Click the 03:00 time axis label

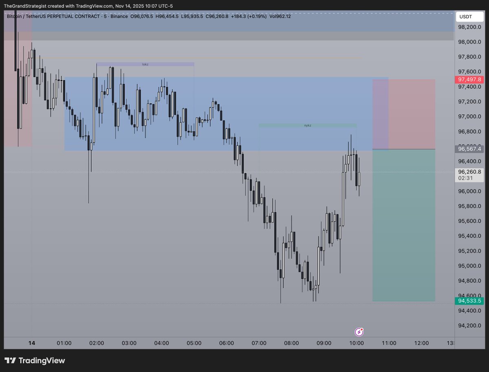coord(129,343)
